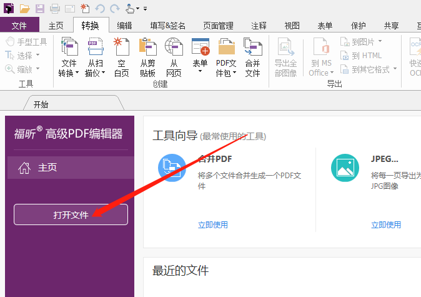This screenshot has width=421, height=297.
Task: Click the 合并PDF blue circle icon
Action: [172, 168]
